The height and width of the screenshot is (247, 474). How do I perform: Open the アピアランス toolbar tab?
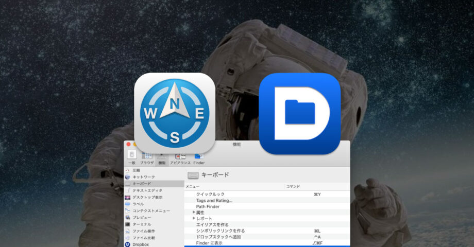[180, 159]
